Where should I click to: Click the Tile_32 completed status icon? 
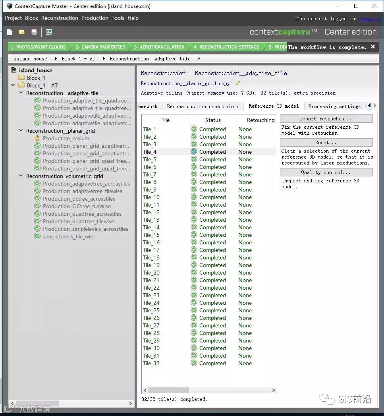point(194,363)
